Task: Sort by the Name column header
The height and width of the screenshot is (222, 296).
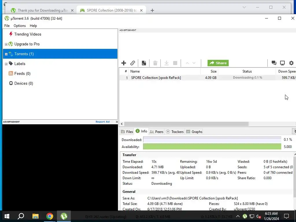Action: (164, 71)
